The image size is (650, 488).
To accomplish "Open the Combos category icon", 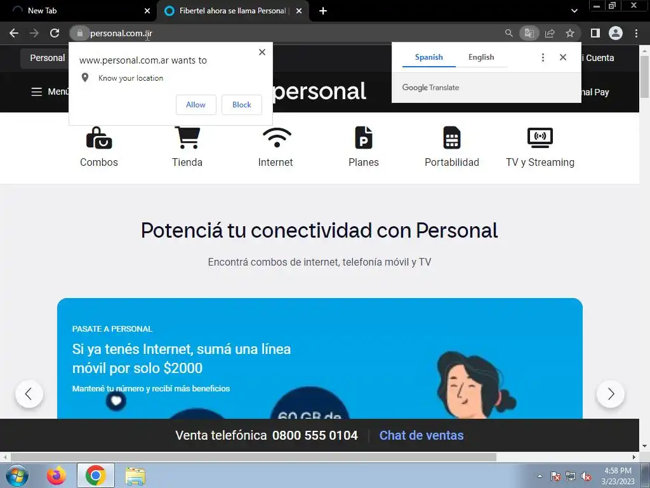I will click(x=99, y=138).
